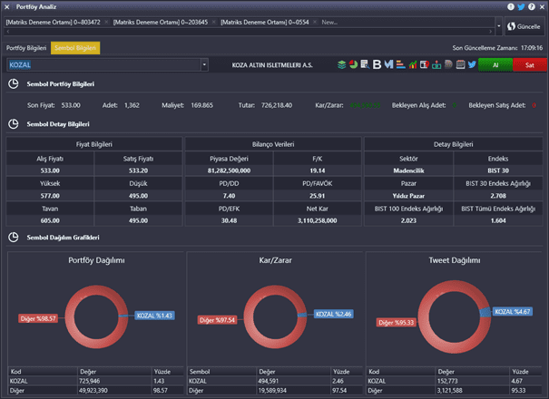The width and height of the screenshot is (549, 399).
Task: Click the Tavan value 605.00
Action: (50, 220)
